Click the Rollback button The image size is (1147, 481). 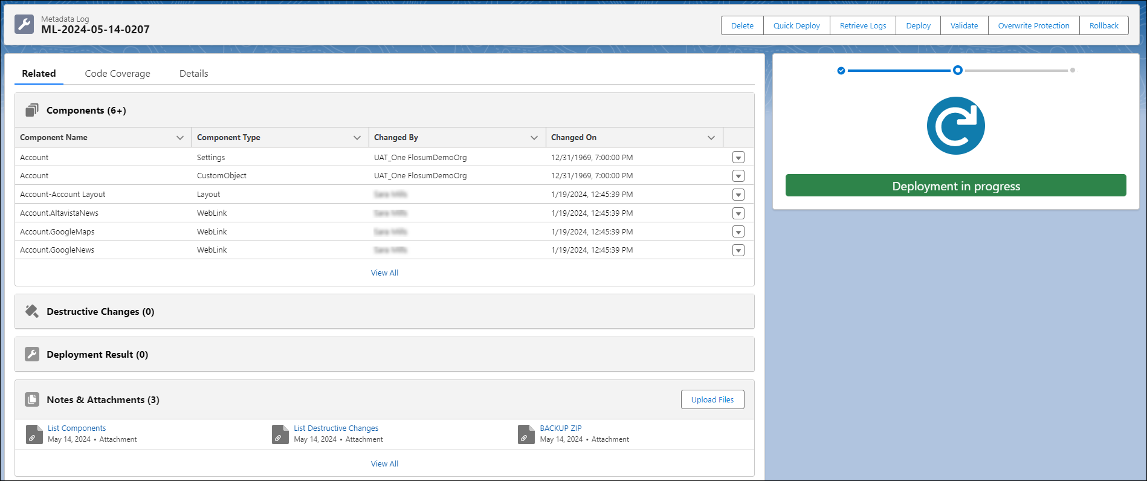(1103, 25)
